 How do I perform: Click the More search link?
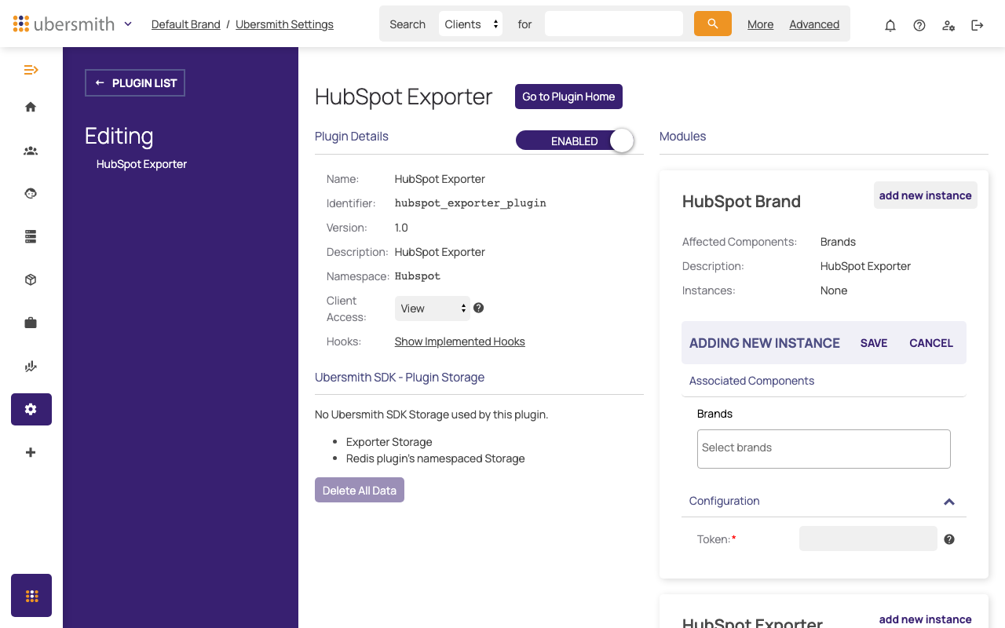[x=760, y=24]
